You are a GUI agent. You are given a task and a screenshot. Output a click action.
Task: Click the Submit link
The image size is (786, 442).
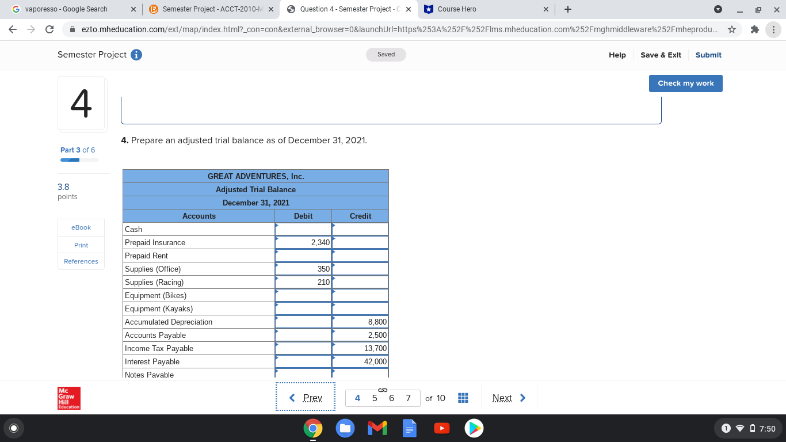[x=708, y=55]
